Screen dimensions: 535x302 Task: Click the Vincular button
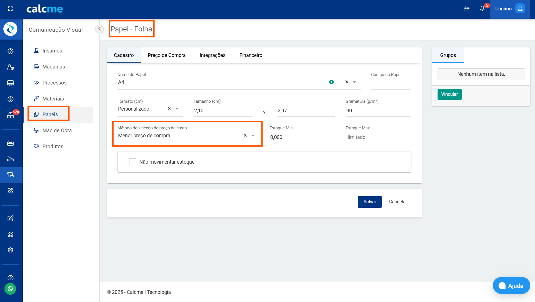click(x=449, y=94)
